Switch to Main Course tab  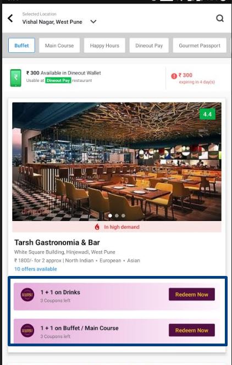59,46
